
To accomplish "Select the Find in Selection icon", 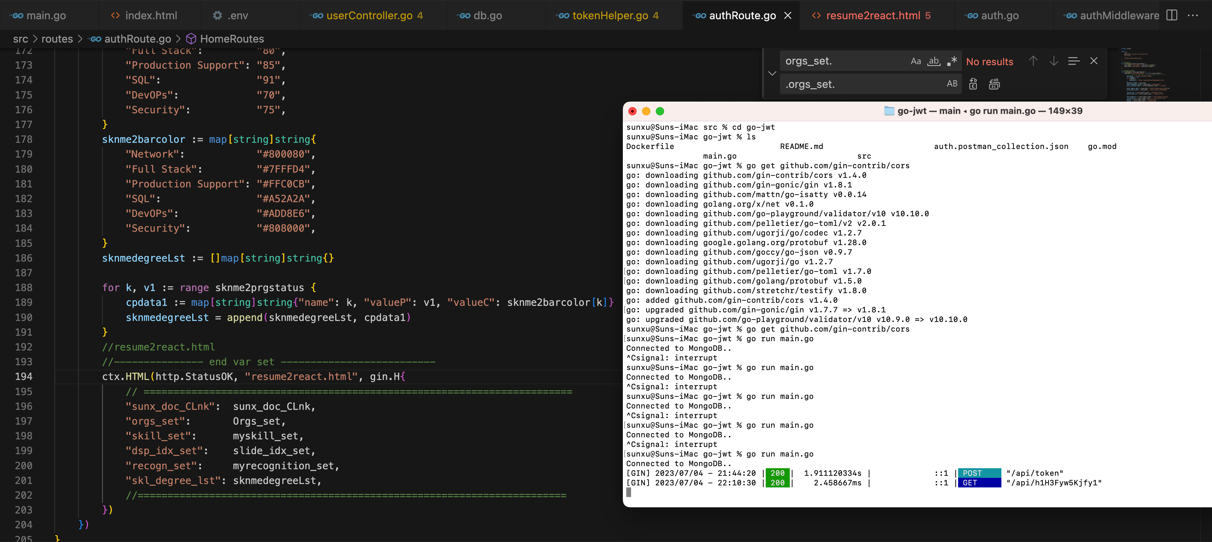I will click(1074, 61).
